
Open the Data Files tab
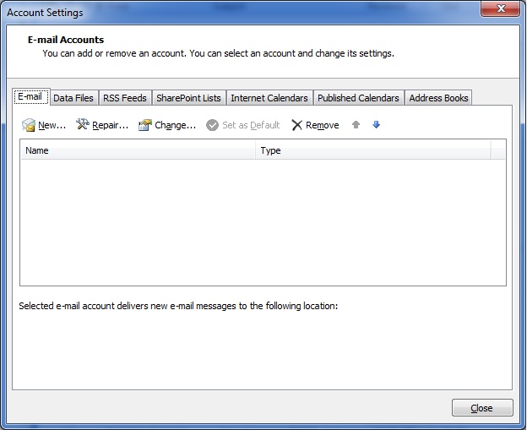tap(73, 98)
